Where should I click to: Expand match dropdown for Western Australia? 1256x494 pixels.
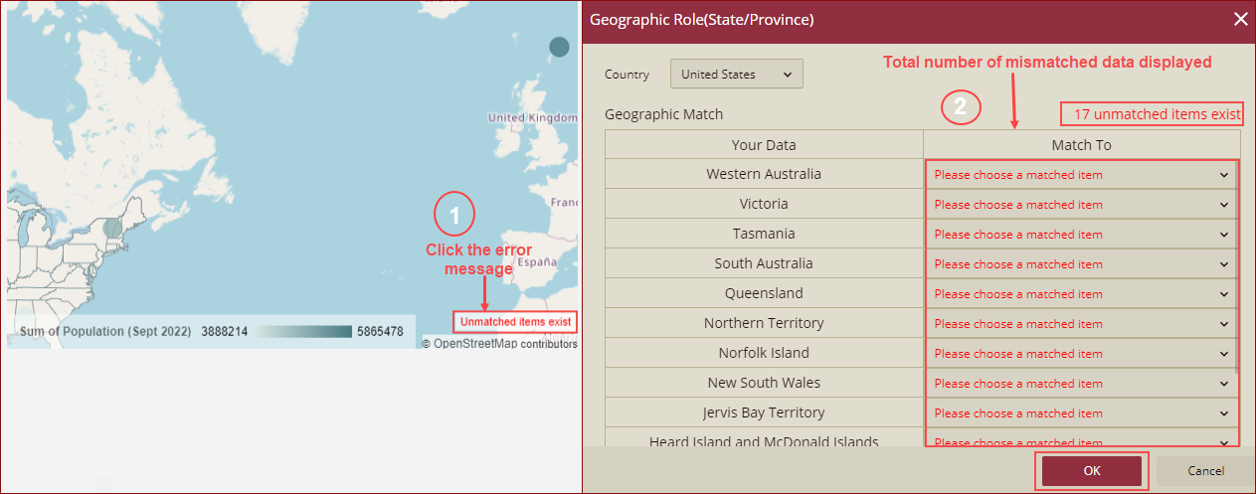[x=1080, y=175]
